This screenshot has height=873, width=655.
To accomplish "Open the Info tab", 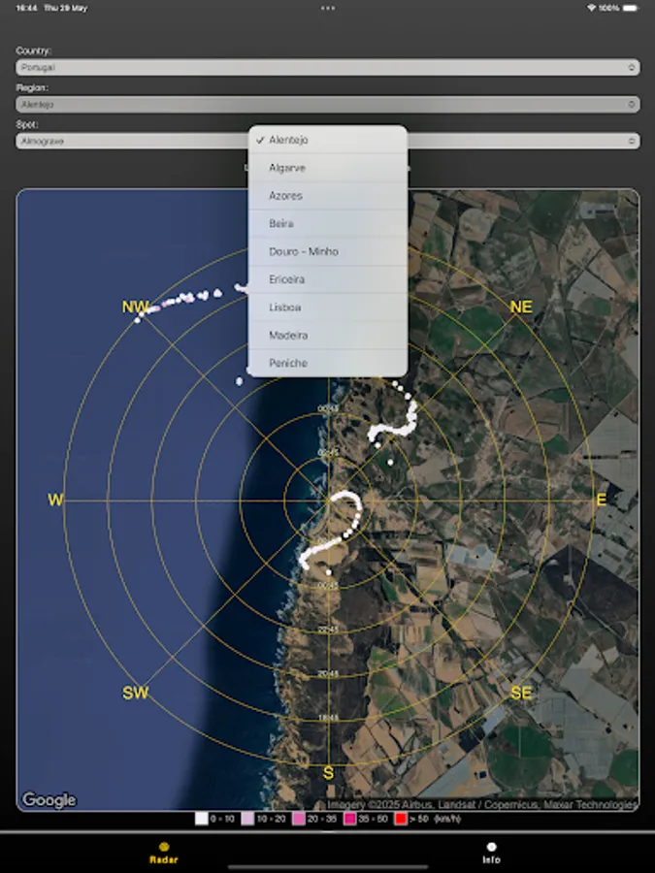I will click(491, 853).
